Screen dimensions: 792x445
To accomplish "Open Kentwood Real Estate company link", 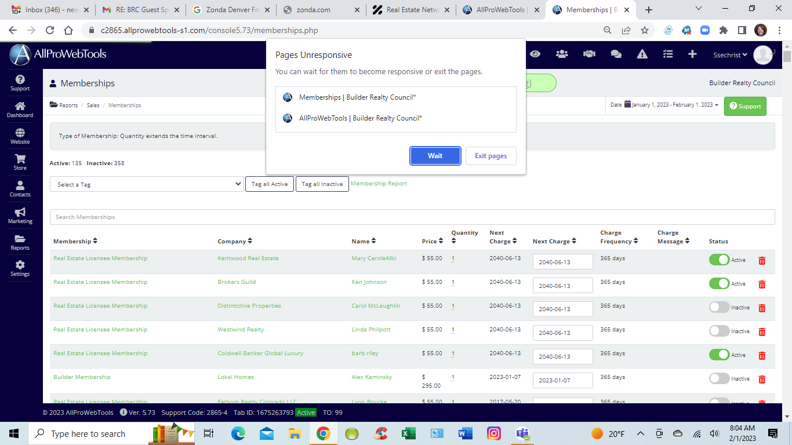I will (x=248, y=258).
